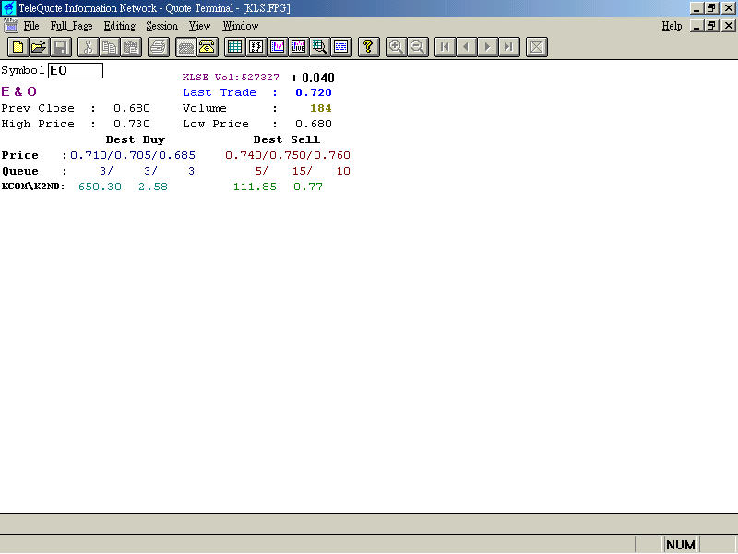Click the Last Trade value 0.720
The height and width of the screenshot is (554, 738).
(x=314, y=93)
